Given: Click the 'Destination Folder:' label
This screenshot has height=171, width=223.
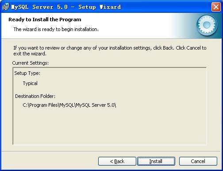Looking at the screenshot, I should point(35,96).
